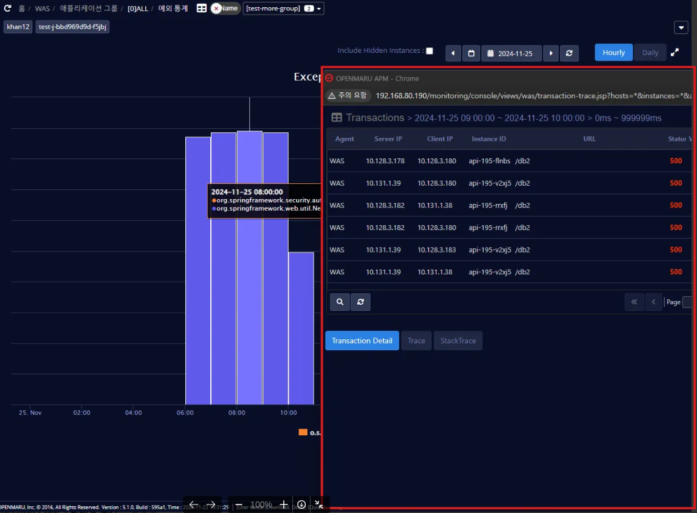Reload the Transactions grid with refresh icon

click(360, 302)
